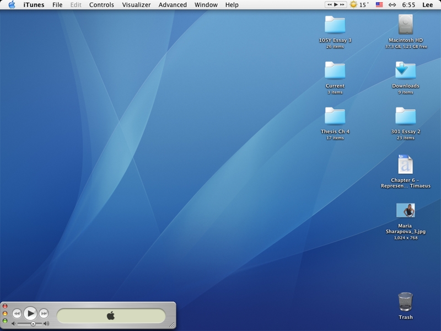Open the US flag input menu

point(379,5)
